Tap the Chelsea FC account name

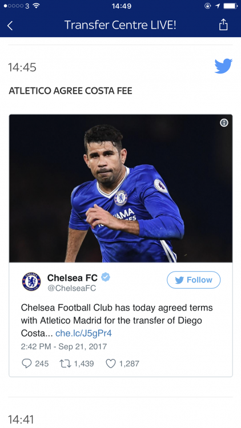tap(73, 277)
